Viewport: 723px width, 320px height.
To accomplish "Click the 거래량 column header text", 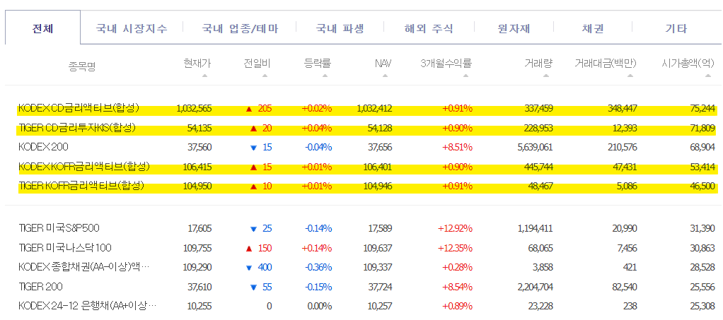I will point(538,63).
